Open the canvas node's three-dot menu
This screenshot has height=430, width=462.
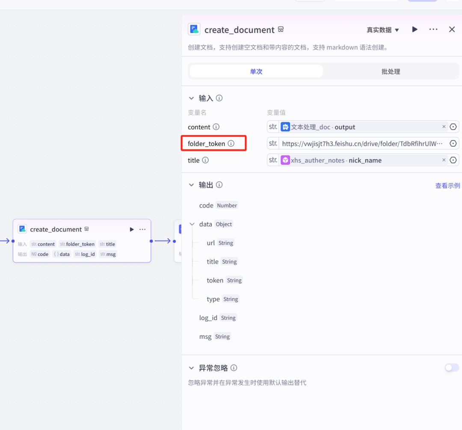pyautogui.click(x=142, y=229)
